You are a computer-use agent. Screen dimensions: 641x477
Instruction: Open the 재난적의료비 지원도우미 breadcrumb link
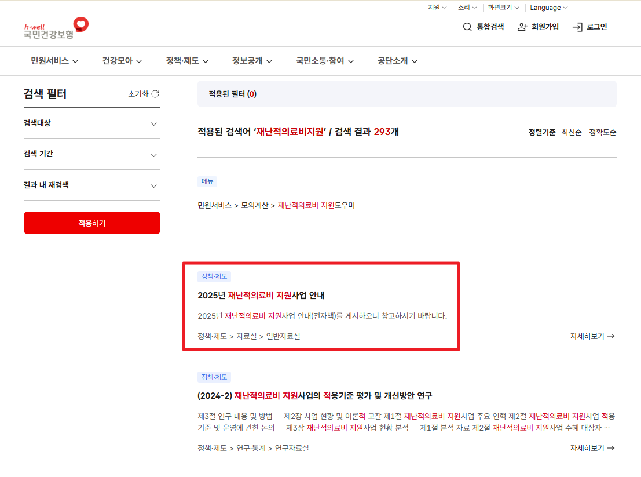(x=315, y=204)
